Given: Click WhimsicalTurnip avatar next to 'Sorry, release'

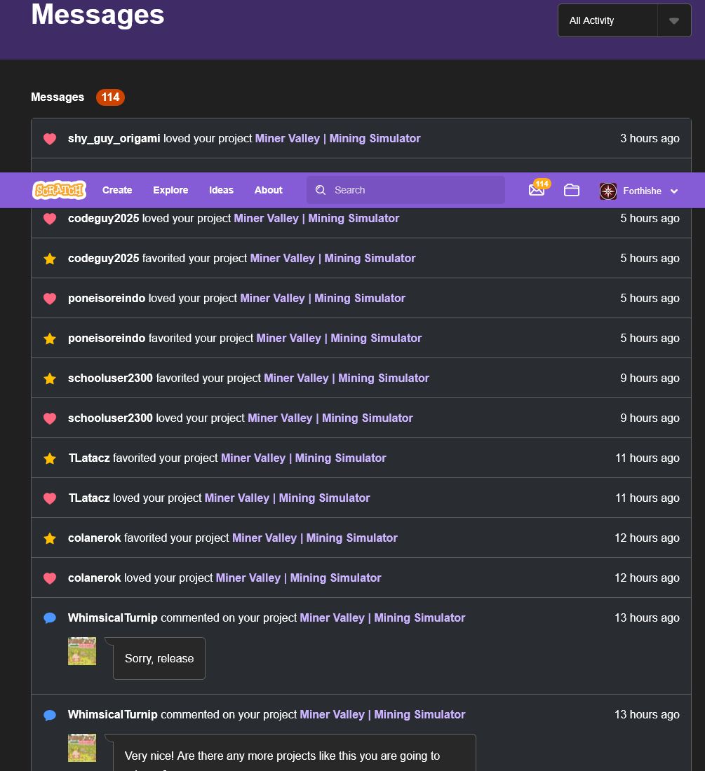Looking at the screenshot, I should click(81, 651).
